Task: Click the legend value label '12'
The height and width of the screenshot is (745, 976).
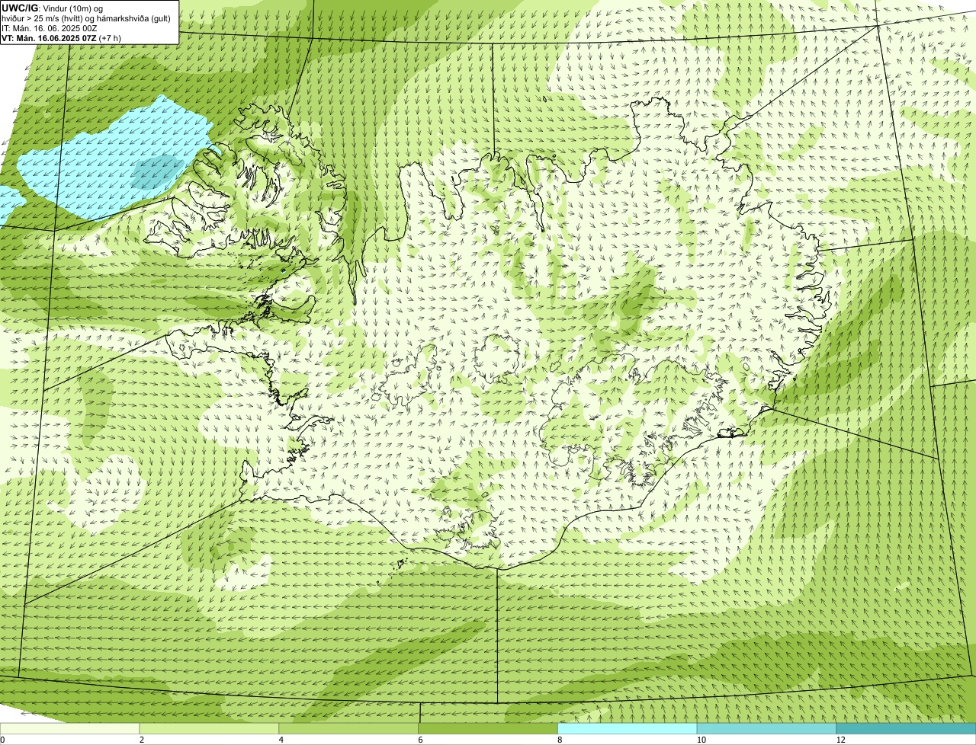Action: 840,740
